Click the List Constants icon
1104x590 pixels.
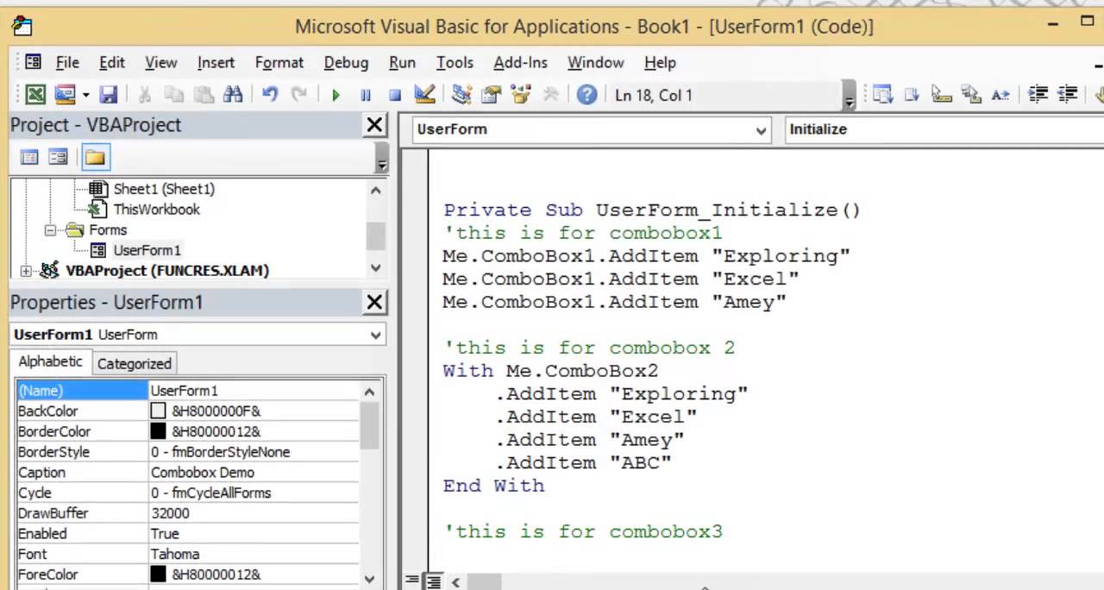tap(912, 95)
